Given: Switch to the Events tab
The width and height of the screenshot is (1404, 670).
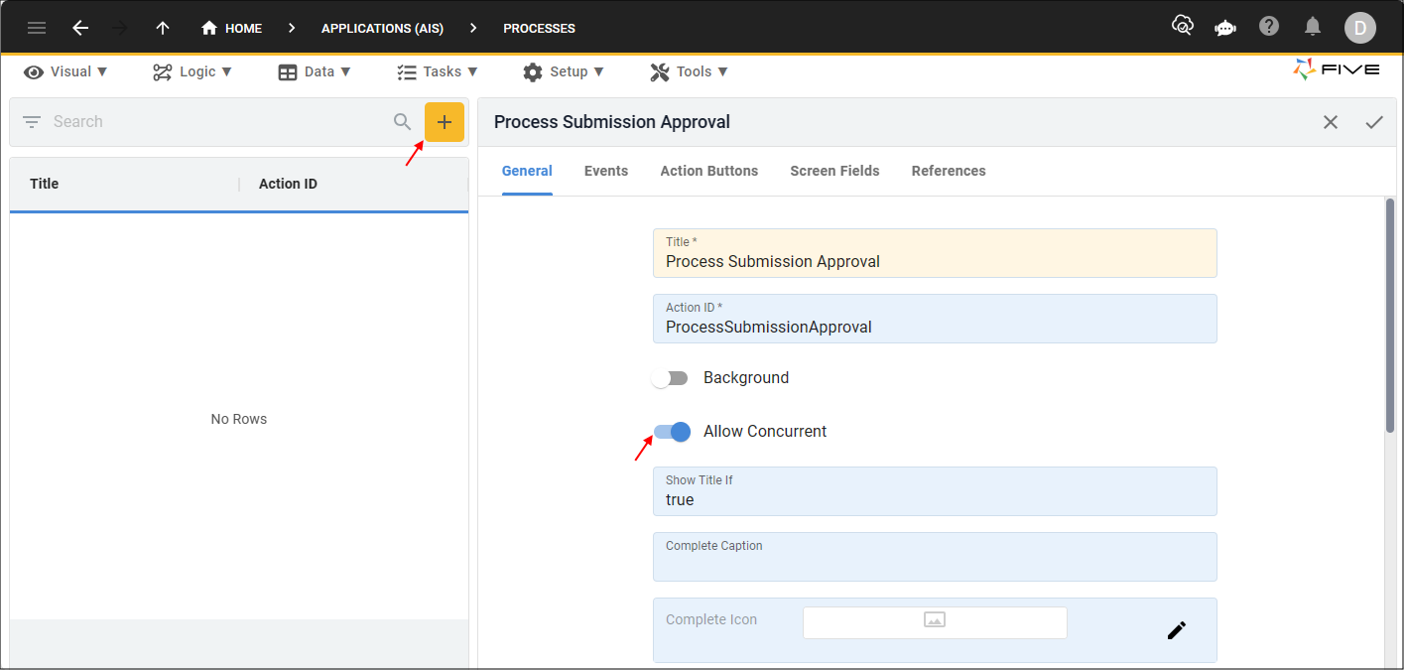Looking at the screenshot, I should click(605, 171).
